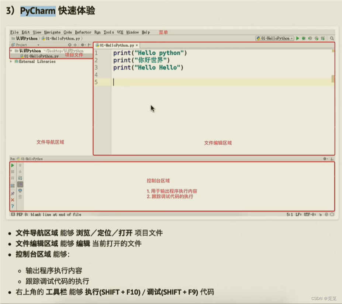342x304 pixels.
Task: Close the Run panel tab with red X icon
Action: click(13, 200)
